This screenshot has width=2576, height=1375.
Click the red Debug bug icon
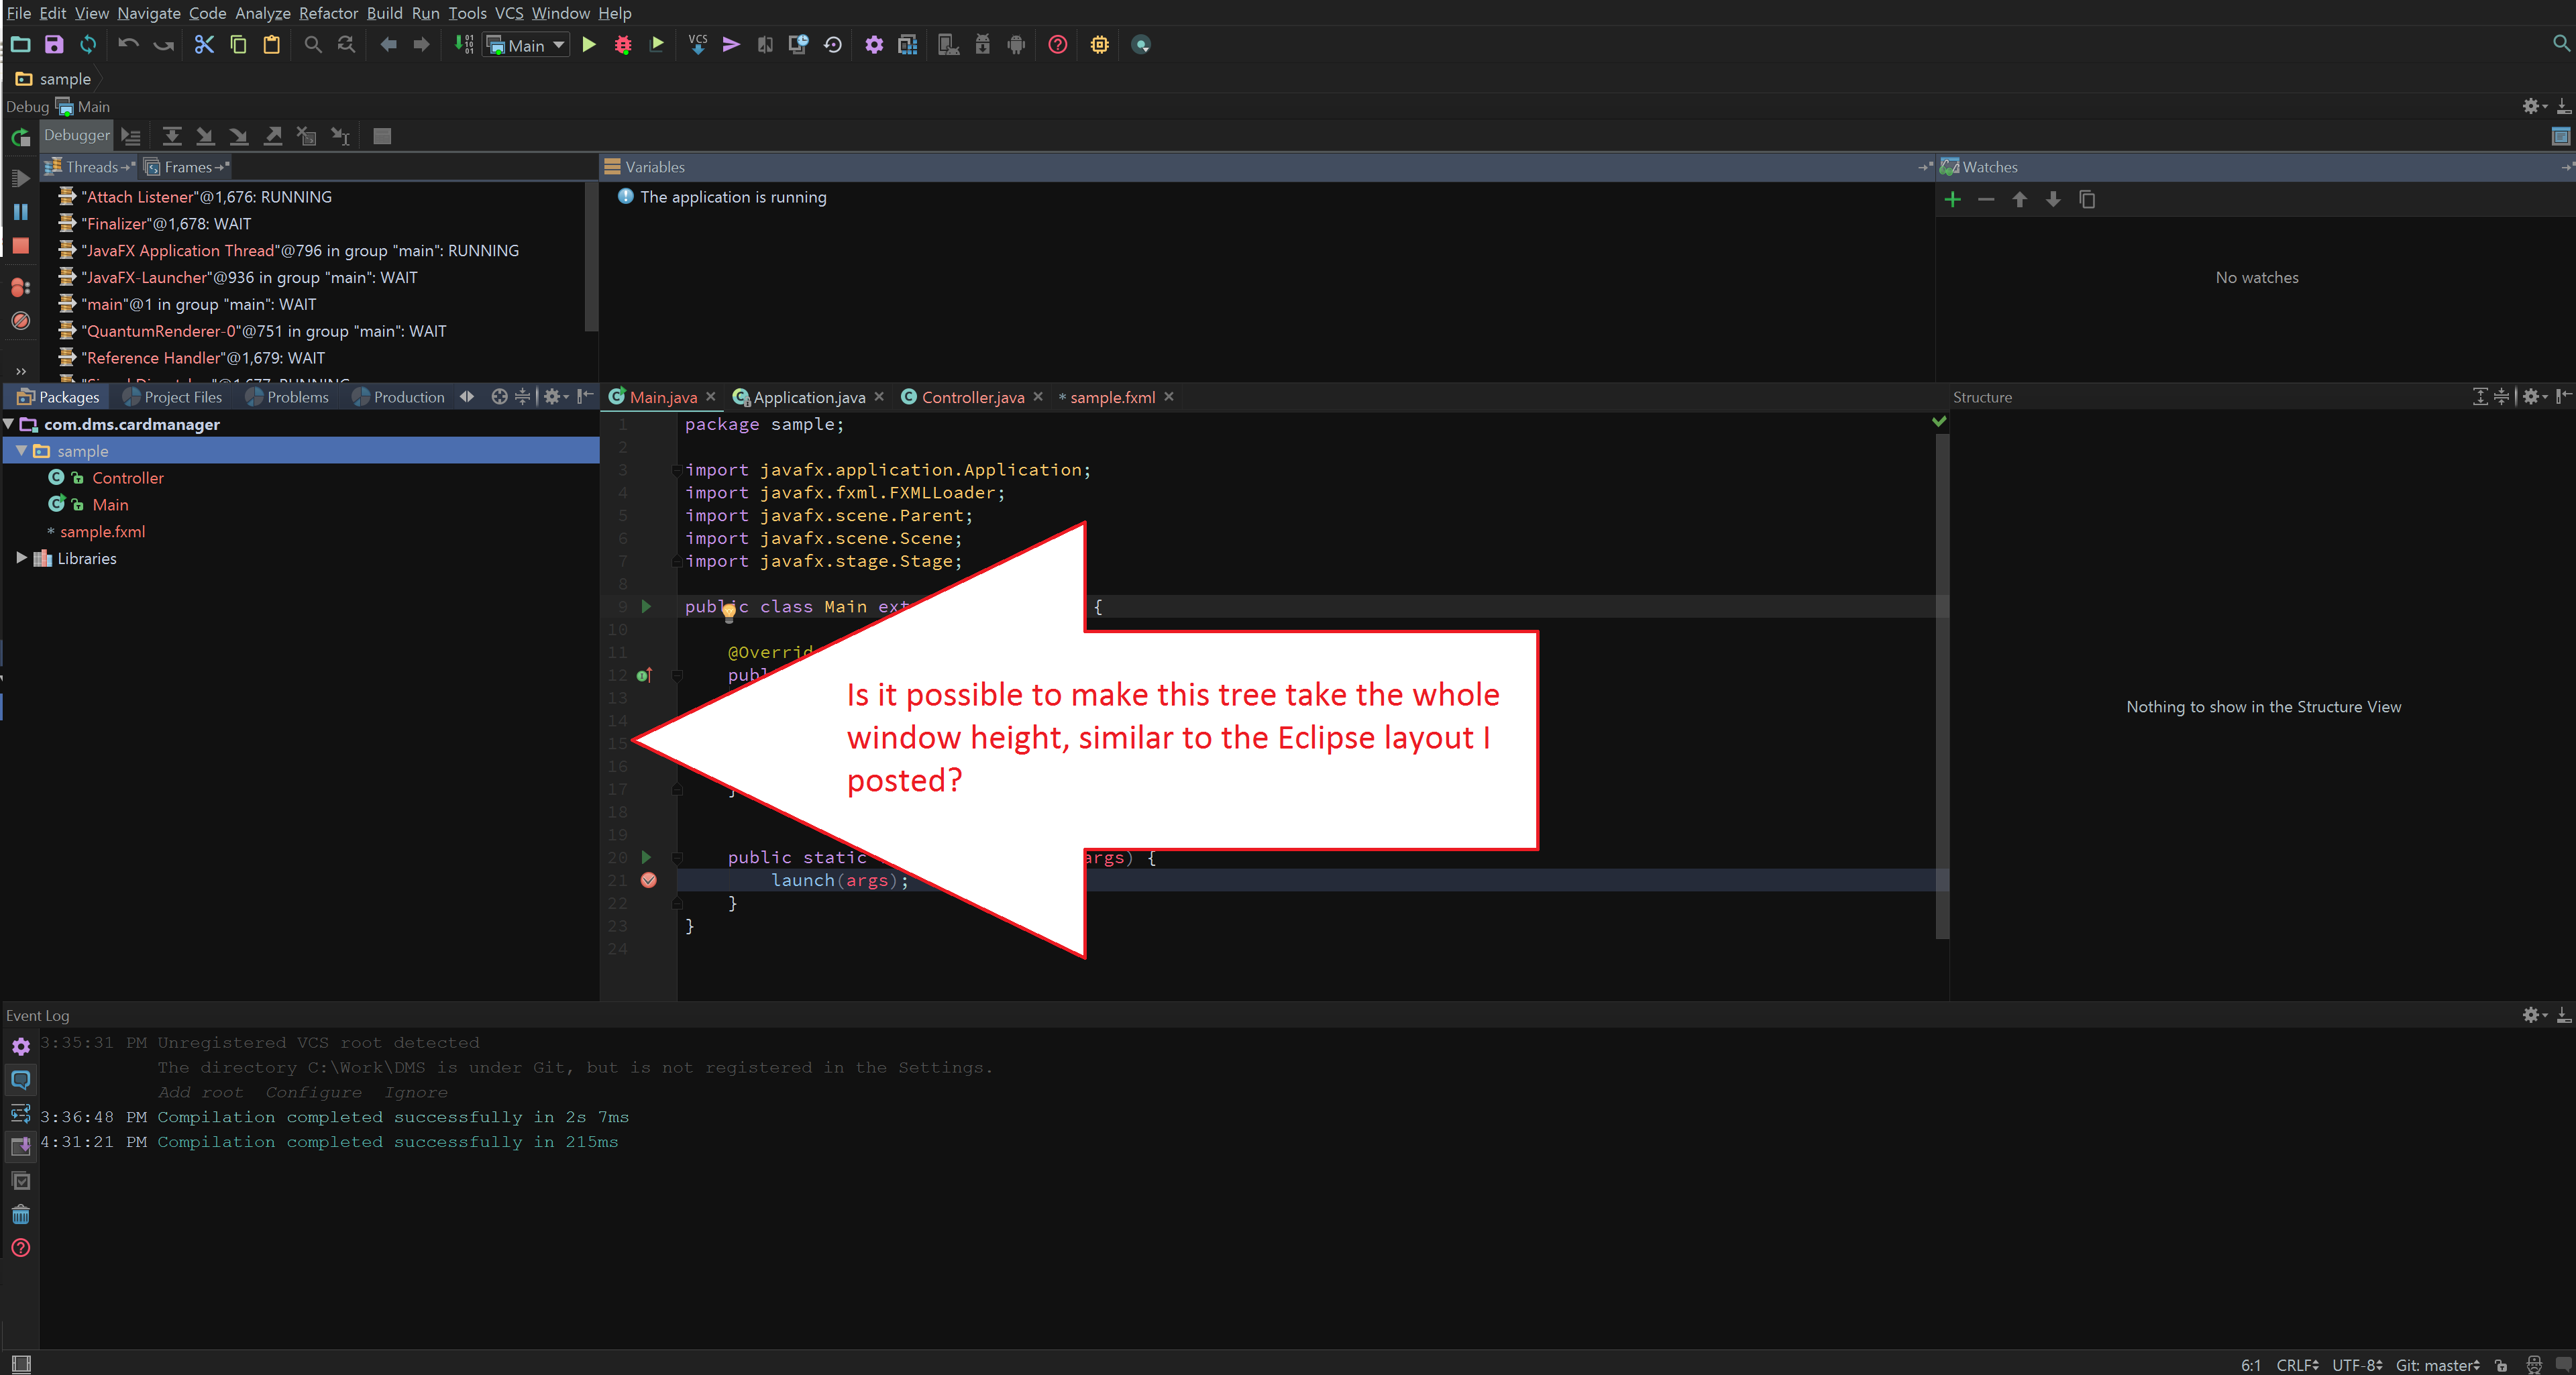click(623, 45)
